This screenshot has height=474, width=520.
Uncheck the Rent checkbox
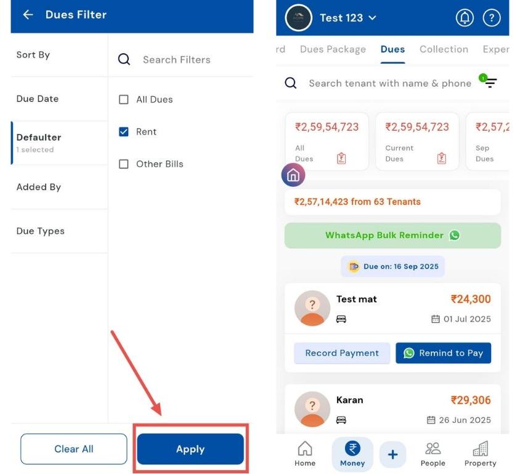coord(124,131)
